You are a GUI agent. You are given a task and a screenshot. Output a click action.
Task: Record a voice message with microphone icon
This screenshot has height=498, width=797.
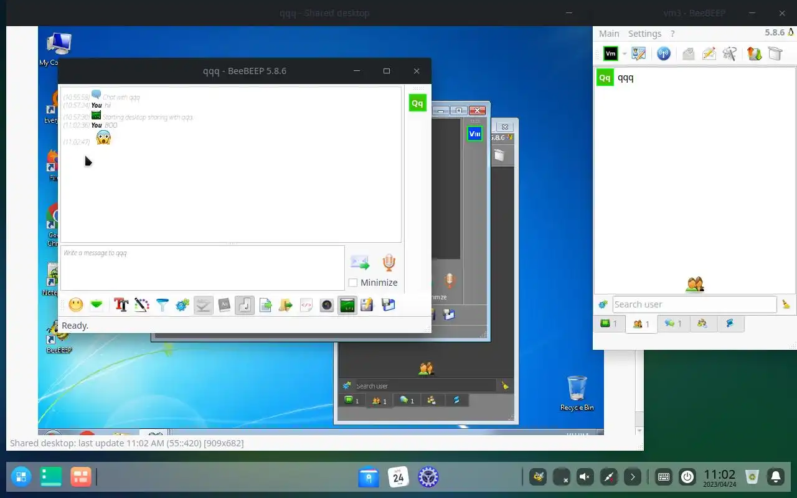[x=389, y=263]
